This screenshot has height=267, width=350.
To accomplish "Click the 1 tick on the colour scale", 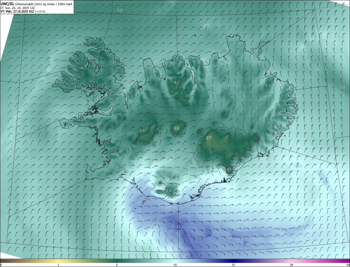I will tap(59, 265).
